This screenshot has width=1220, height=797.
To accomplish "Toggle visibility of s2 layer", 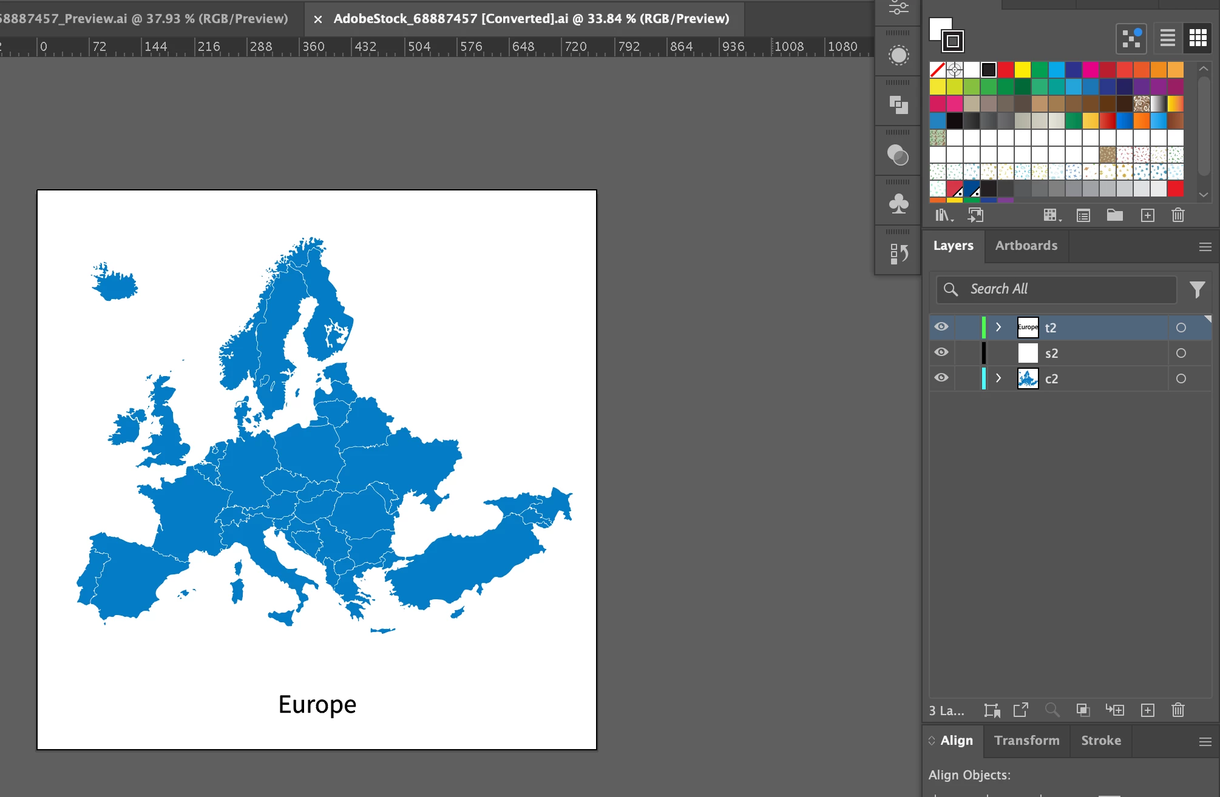I will 941,352.
